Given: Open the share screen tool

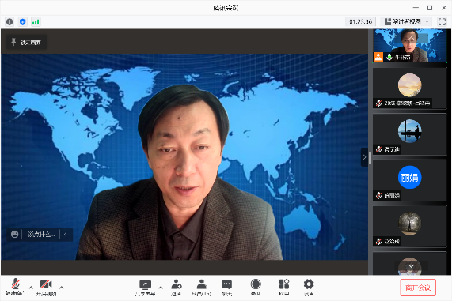Looking at the screenshot, I should click(146, 288).
